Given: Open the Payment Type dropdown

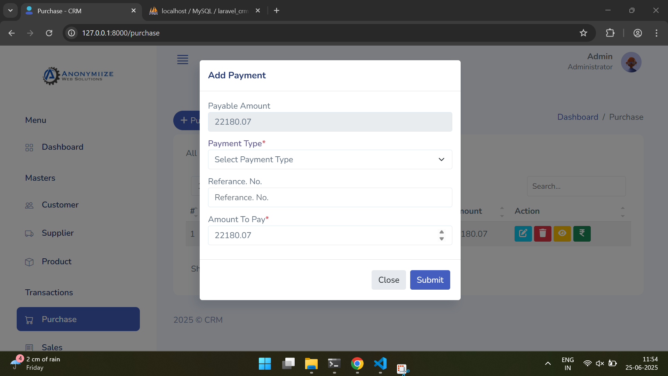Looking at the screenshot, I should pyautogui.click(x=330, y=159).
